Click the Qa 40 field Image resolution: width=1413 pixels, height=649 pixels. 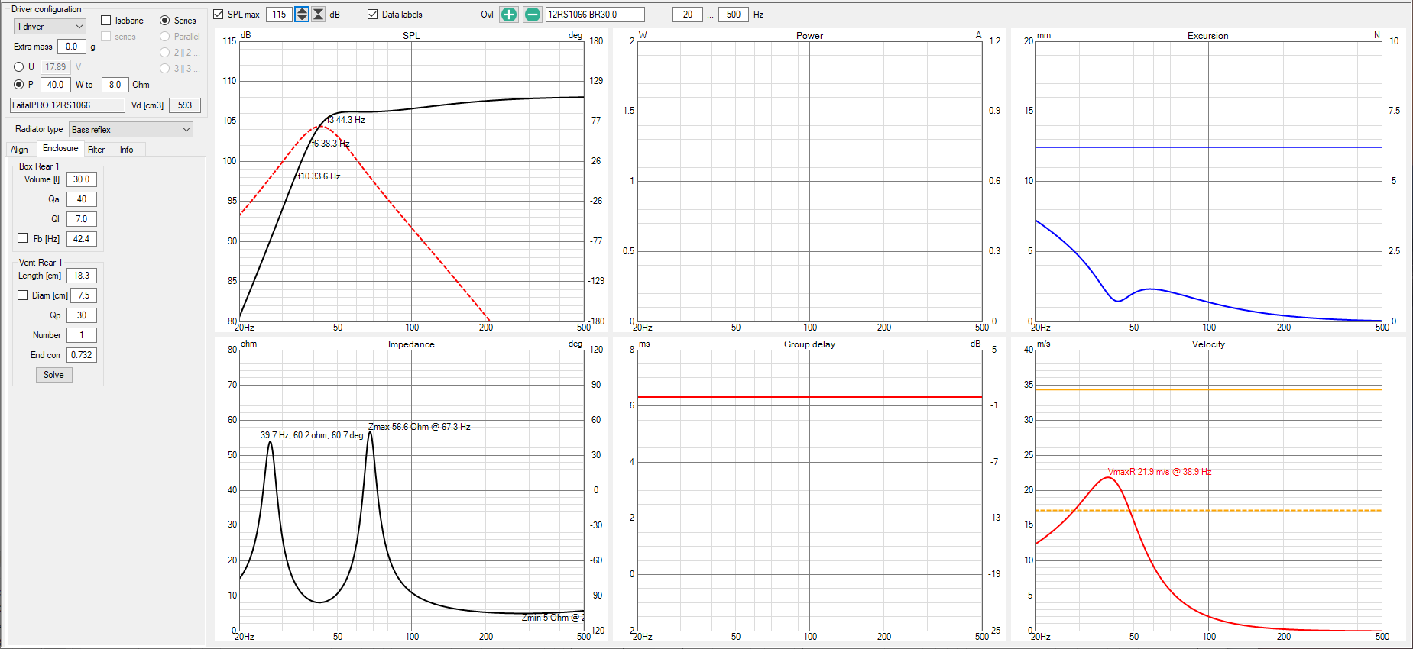(82, 199)
